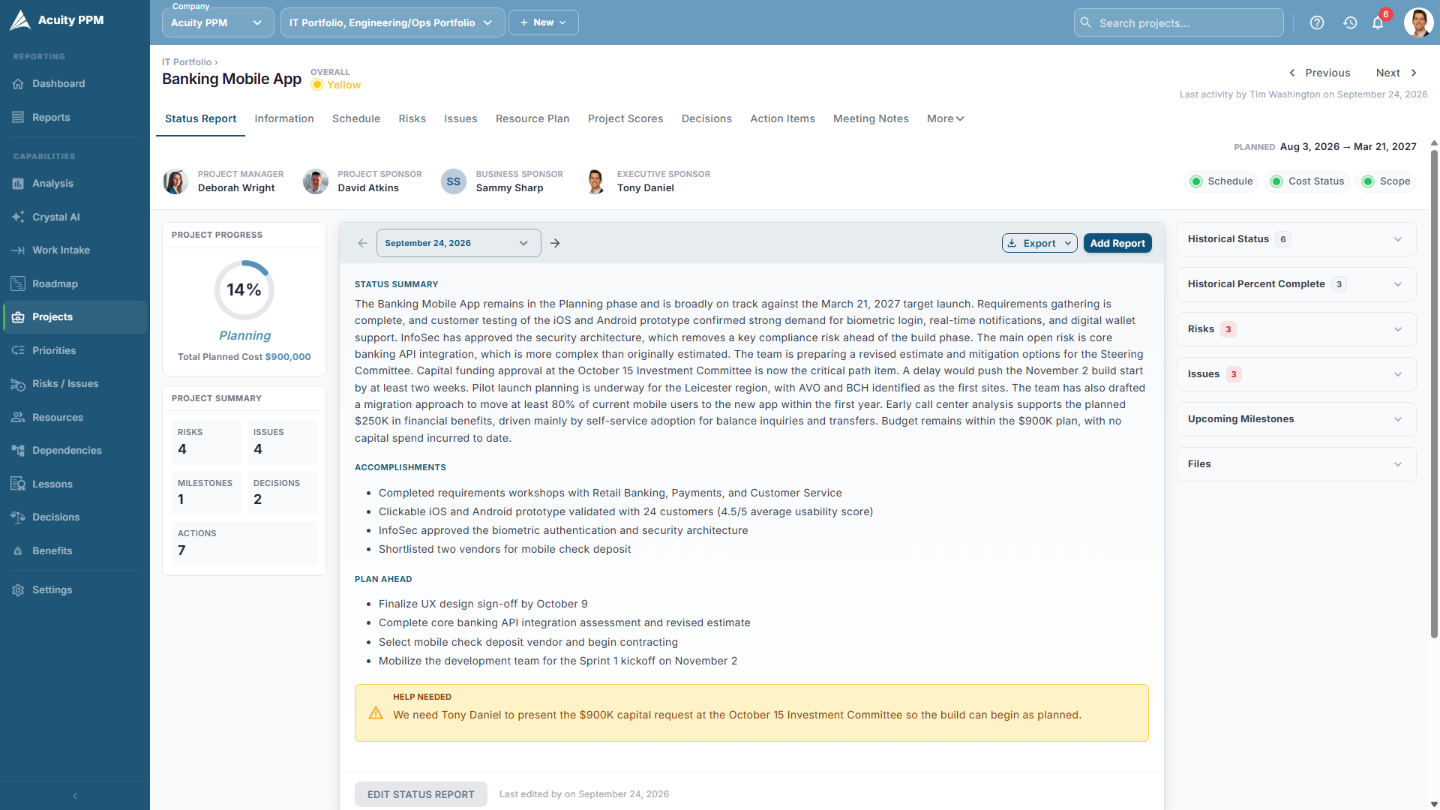Go to previous report date arrow

(363, 243)
